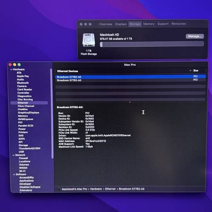Click the MAC Address value 00:3e:e1:cd:93:12
The height and width of the screenshot is (212, 212).
click(96, 141)
